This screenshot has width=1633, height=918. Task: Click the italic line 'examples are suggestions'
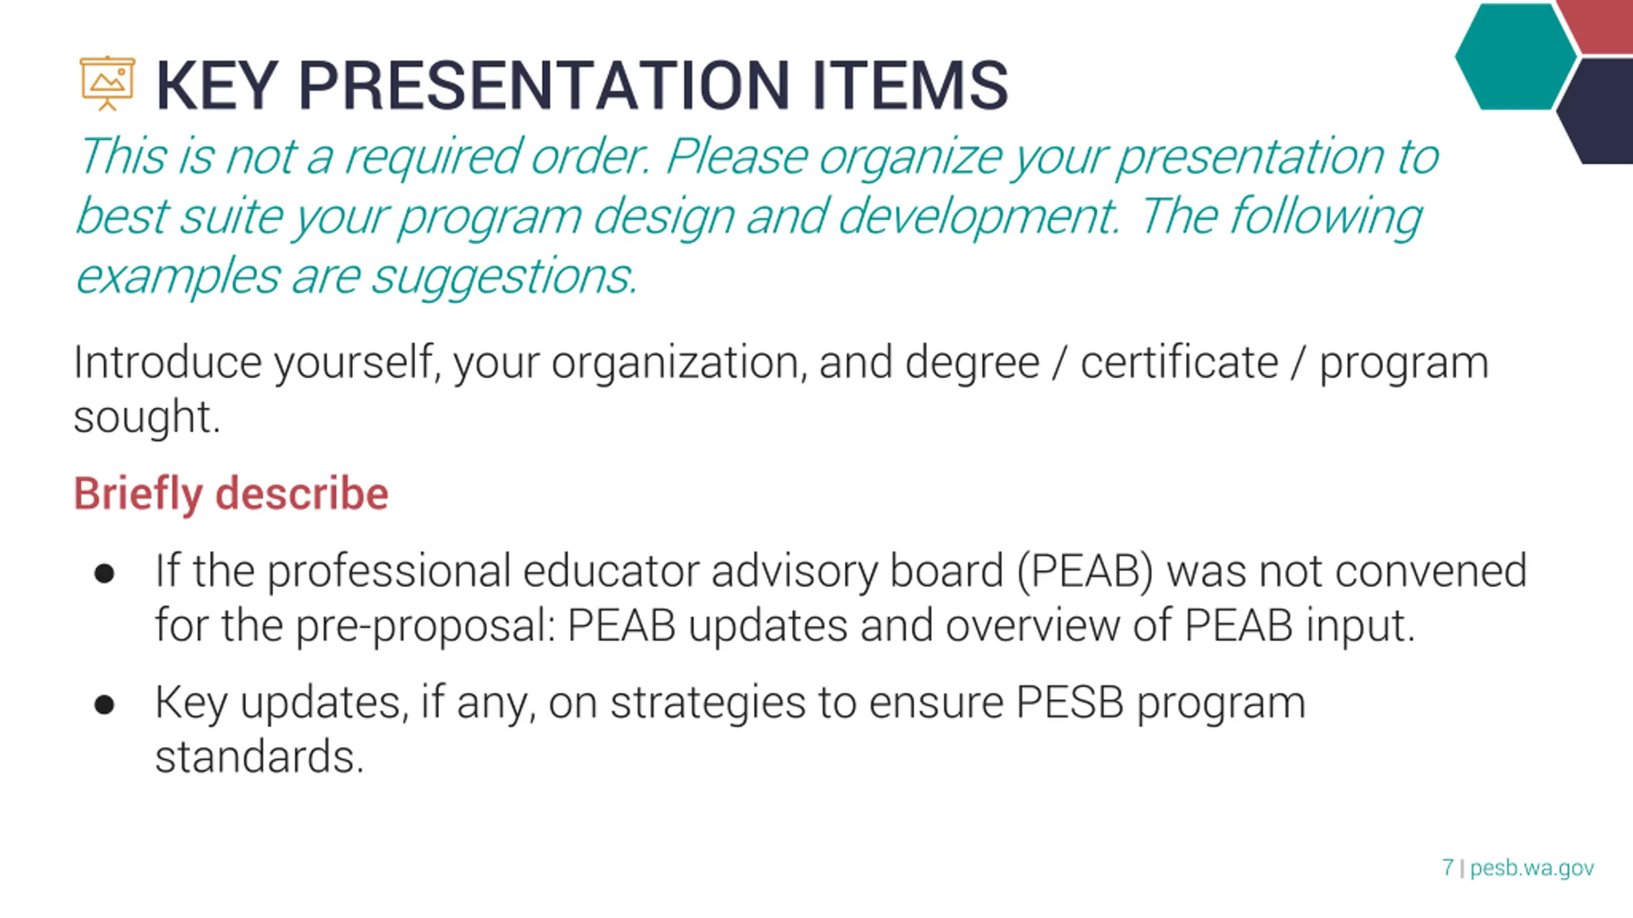(356, 277)
